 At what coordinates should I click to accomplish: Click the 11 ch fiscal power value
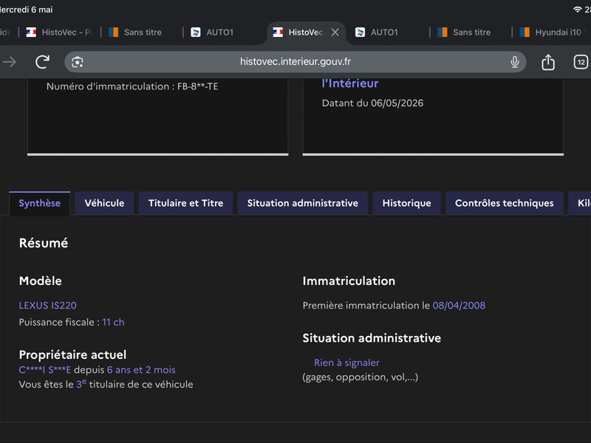[113, 323]
